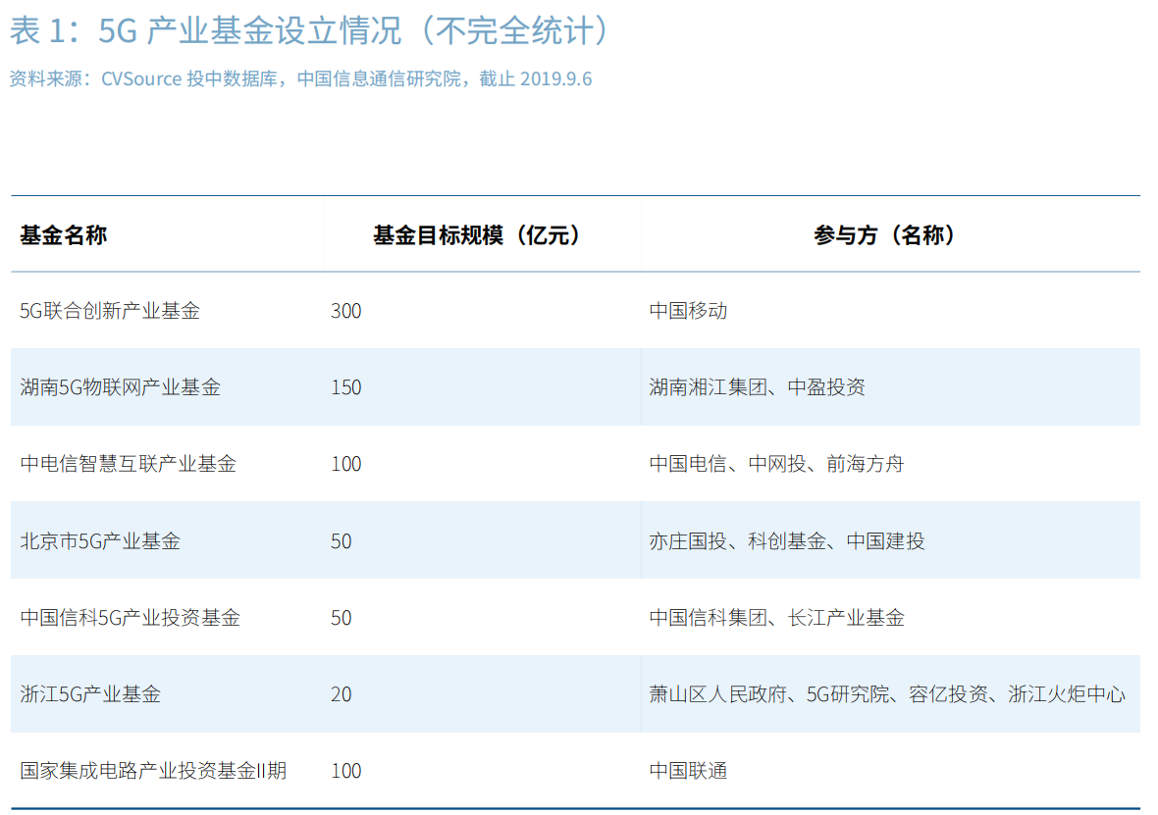Click the table title 表1 5G产业基金设立情况
Screen dimensions: 1158x815
[x=310, y=30]
